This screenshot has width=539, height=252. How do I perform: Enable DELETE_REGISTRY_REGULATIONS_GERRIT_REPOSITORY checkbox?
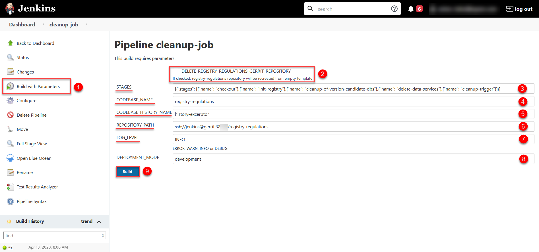(176, 71)
